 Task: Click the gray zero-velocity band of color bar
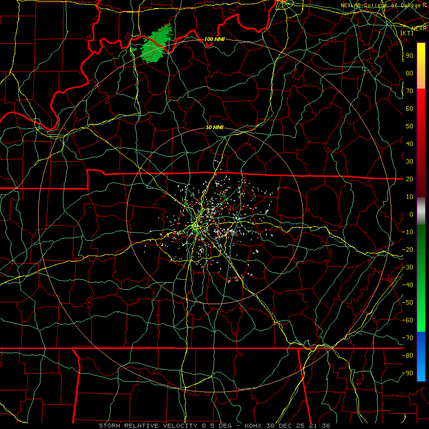coord(421,211)
